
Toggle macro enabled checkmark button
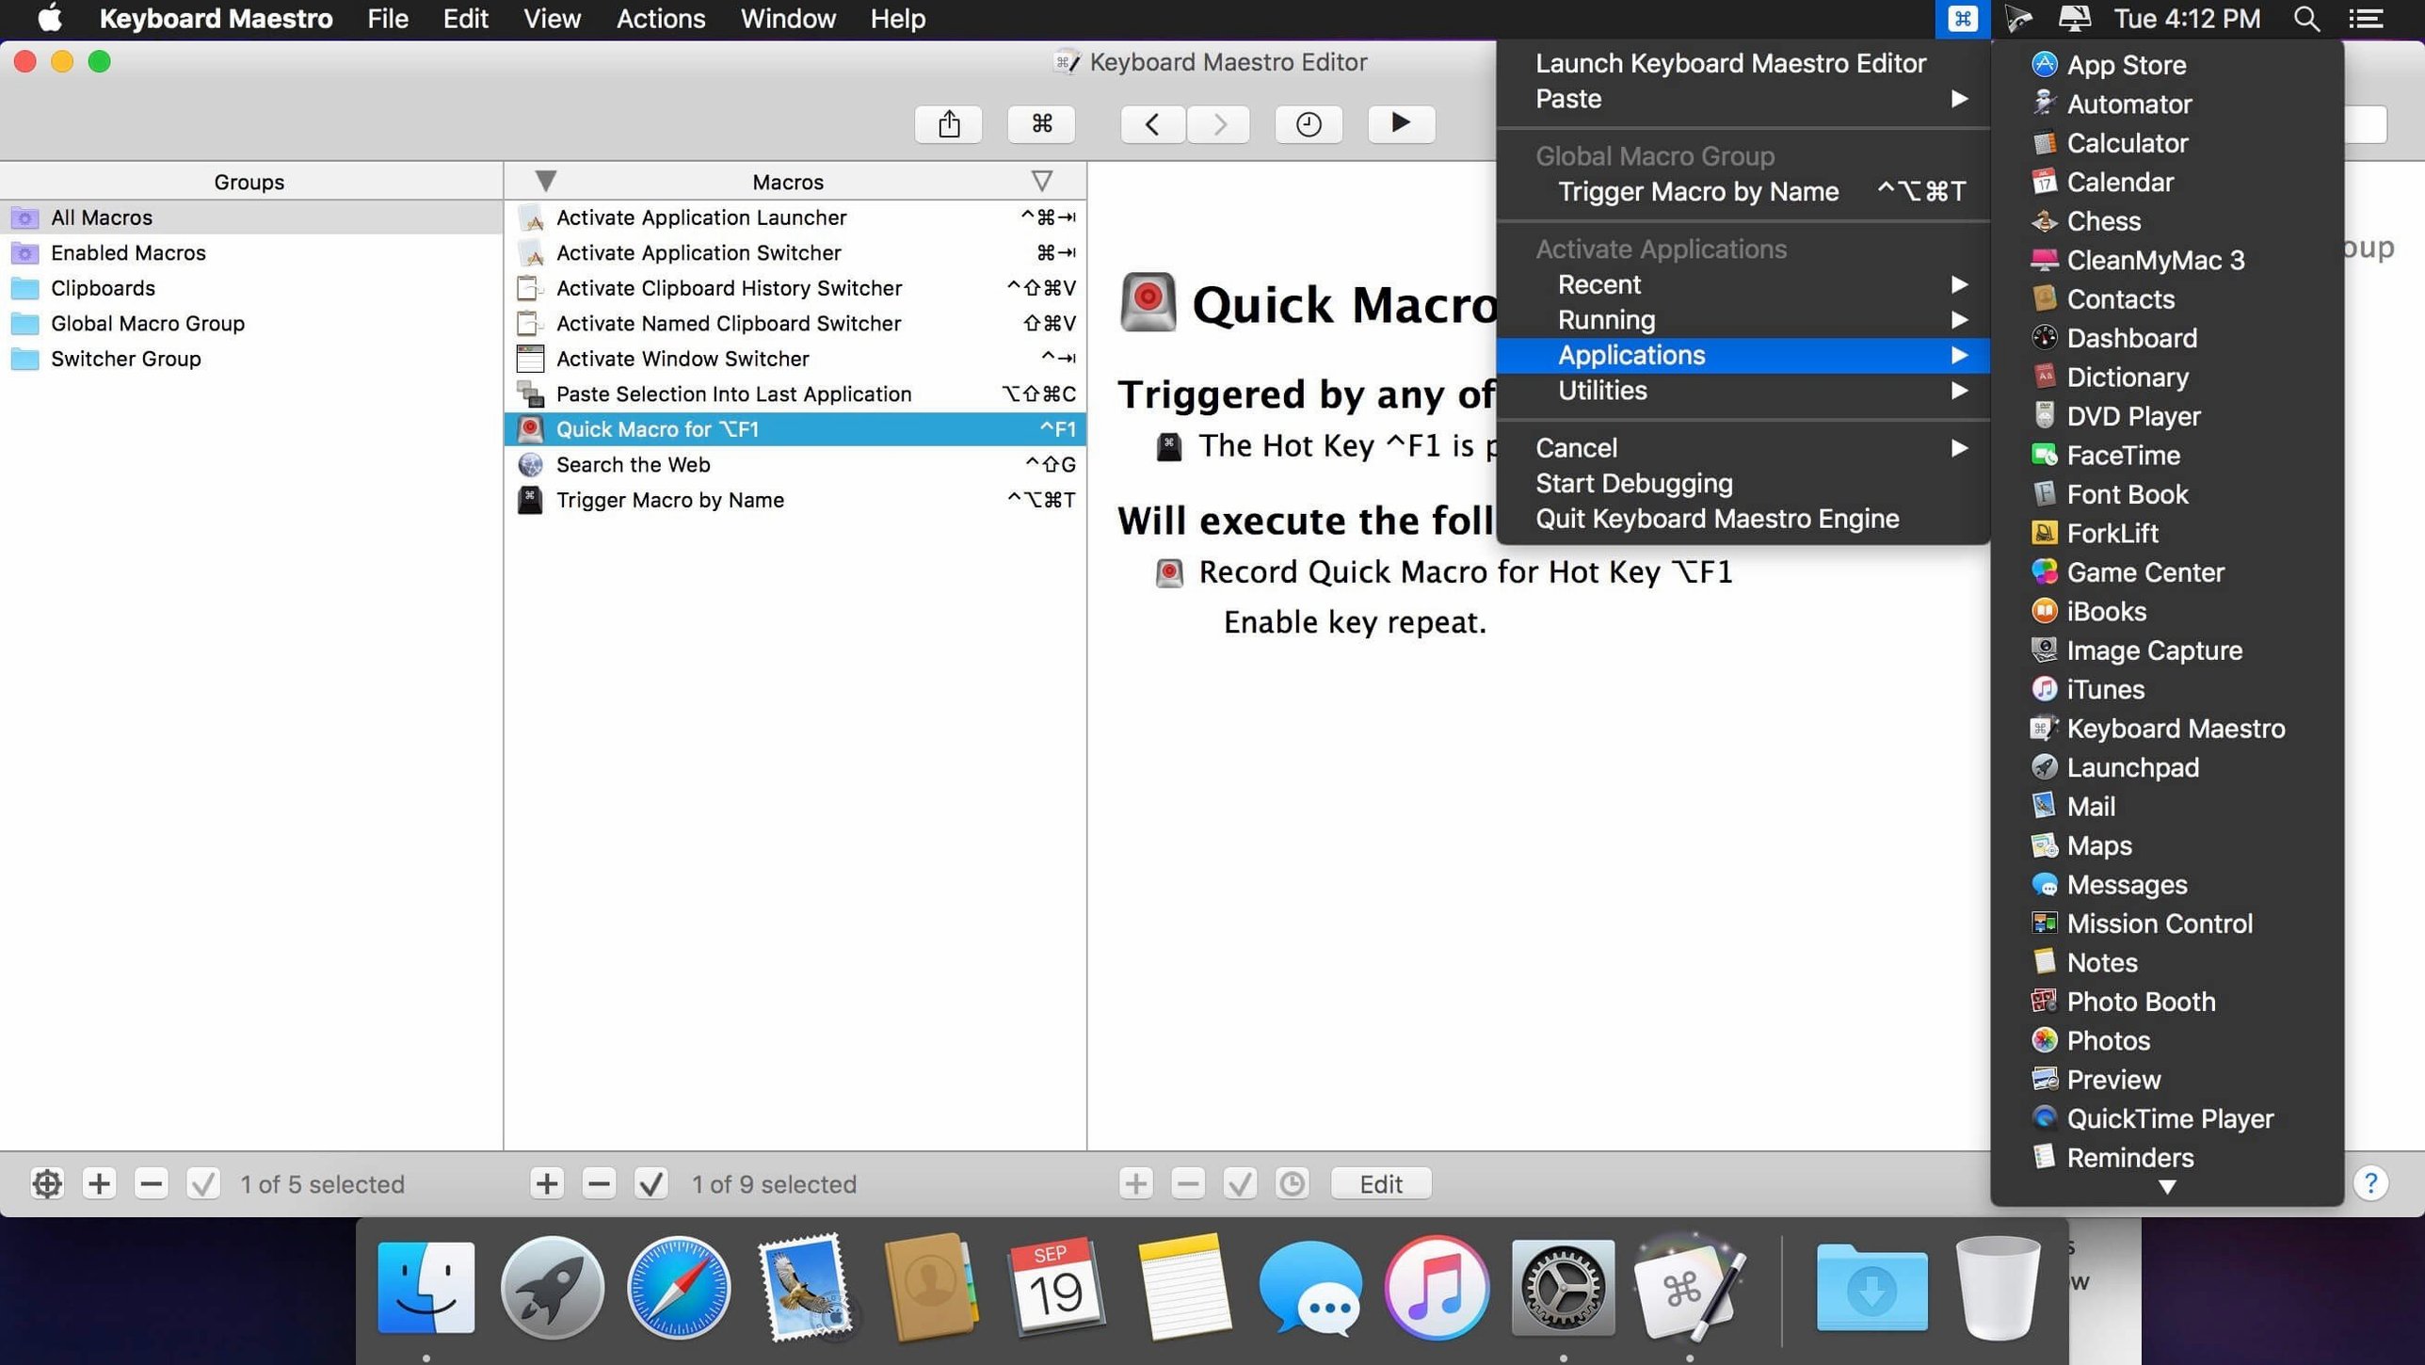coord(650,1183)
